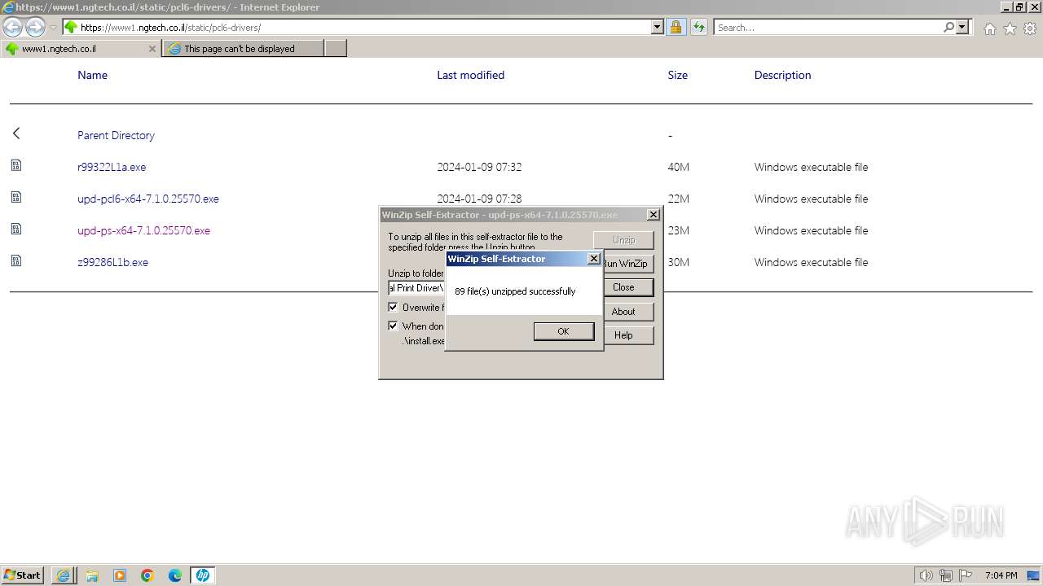View security lock icon in address bar

[x=676, y=28]
